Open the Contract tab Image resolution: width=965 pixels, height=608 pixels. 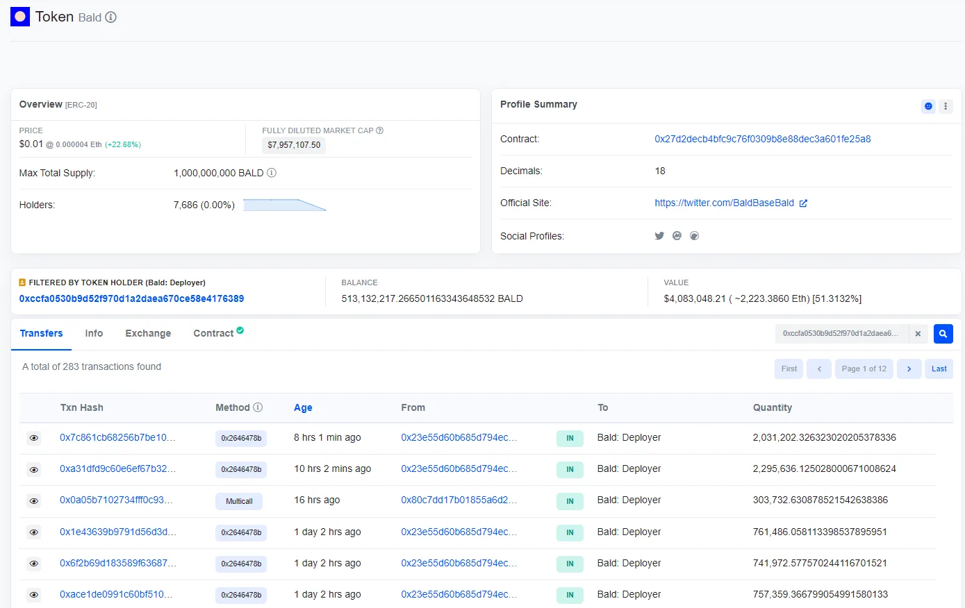[213, 333]
